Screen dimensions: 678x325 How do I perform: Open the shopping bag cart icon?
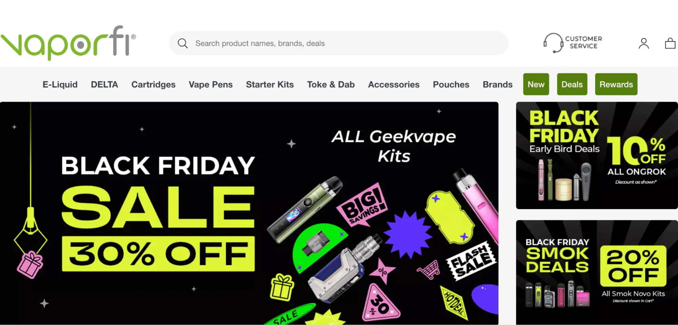click(670, 43)
